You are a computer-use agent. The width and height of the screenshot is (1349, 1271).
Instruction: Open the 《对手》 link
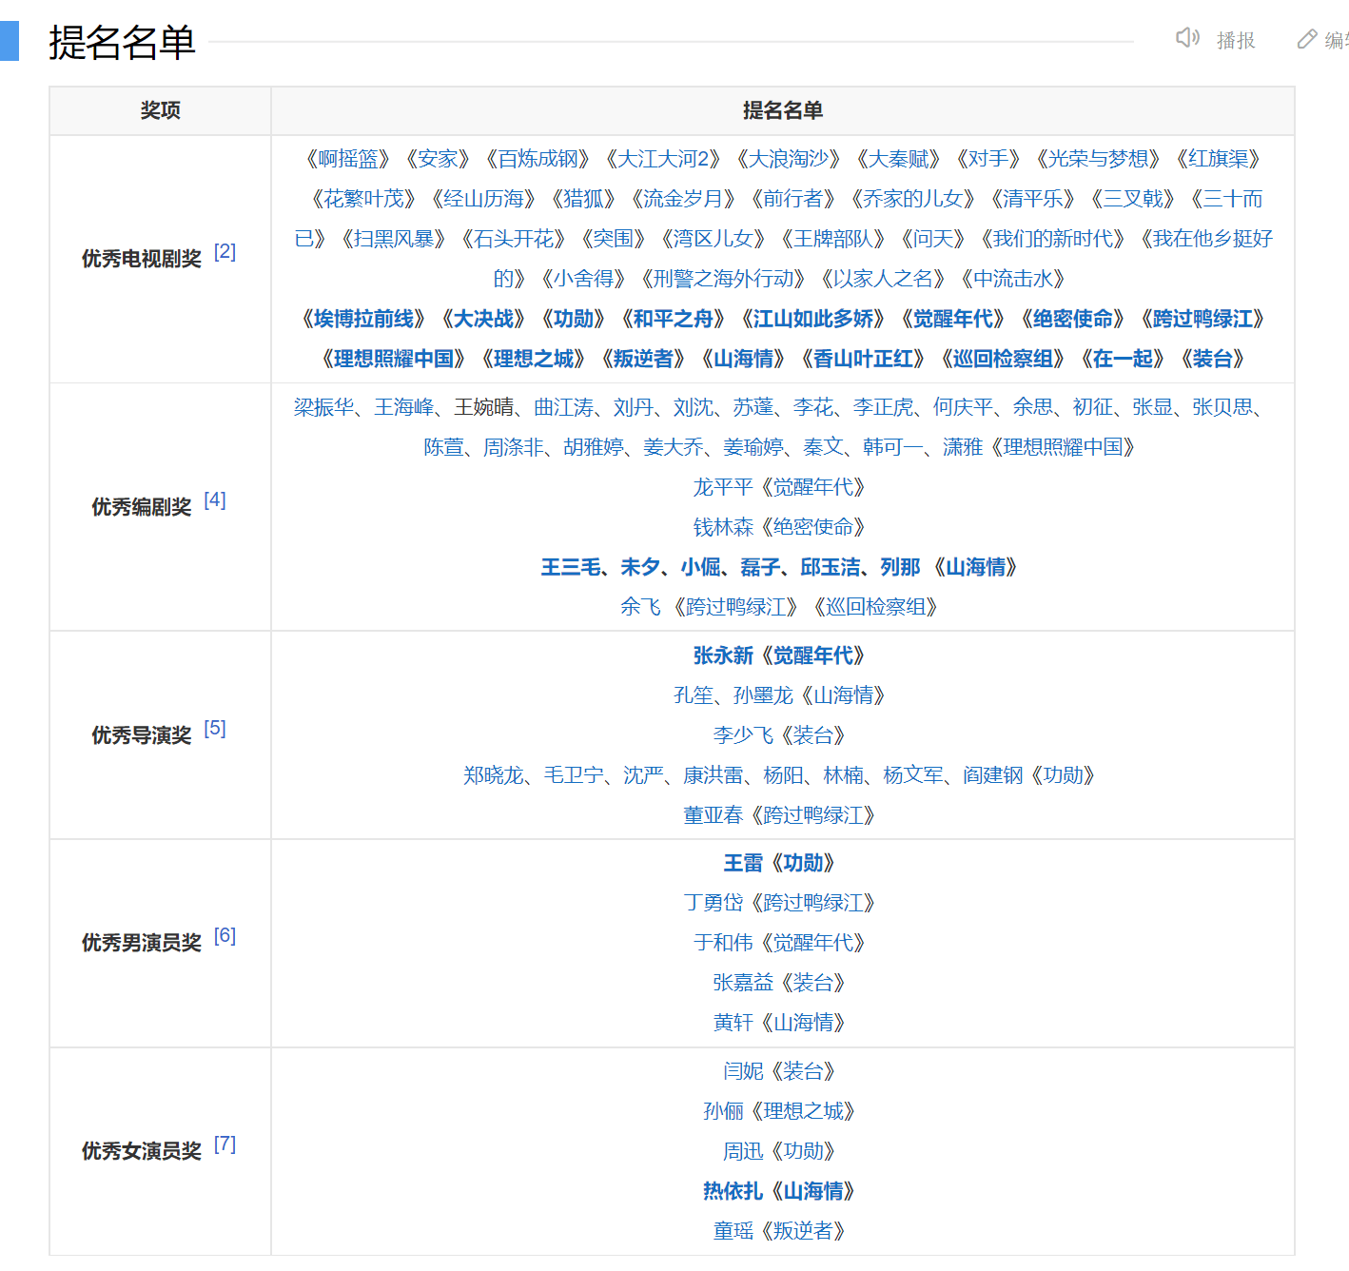pyautogui.click(x=988, y=159)
